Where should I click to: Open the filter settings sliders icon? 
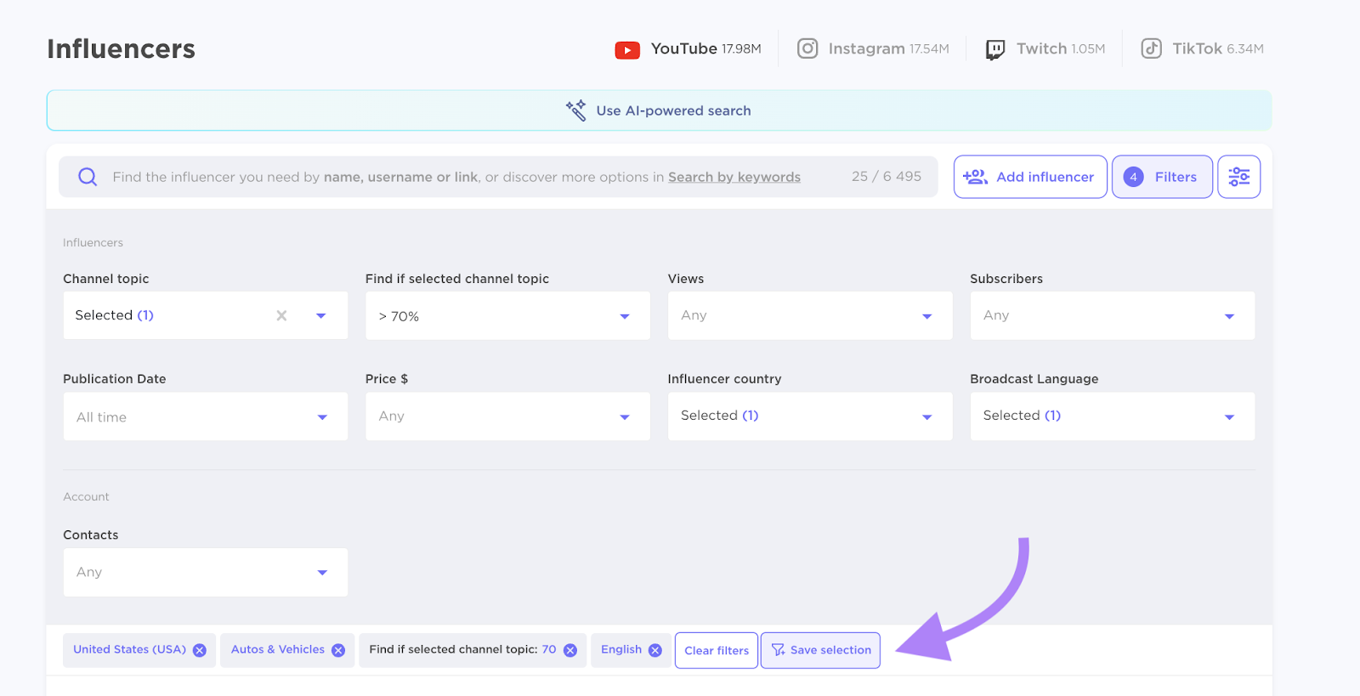coord(1238,177)
